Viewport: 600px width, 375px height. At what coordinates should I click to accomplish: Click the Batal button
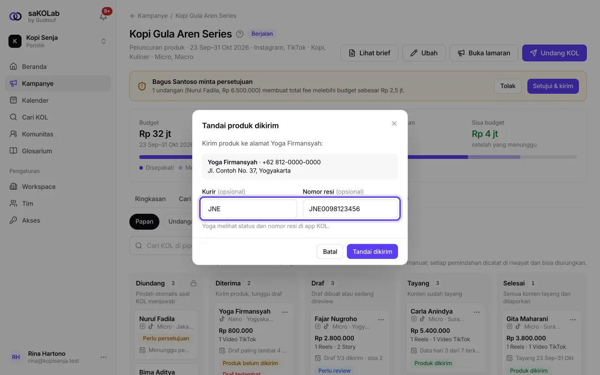pyautogui.click(x=330, y=252)
